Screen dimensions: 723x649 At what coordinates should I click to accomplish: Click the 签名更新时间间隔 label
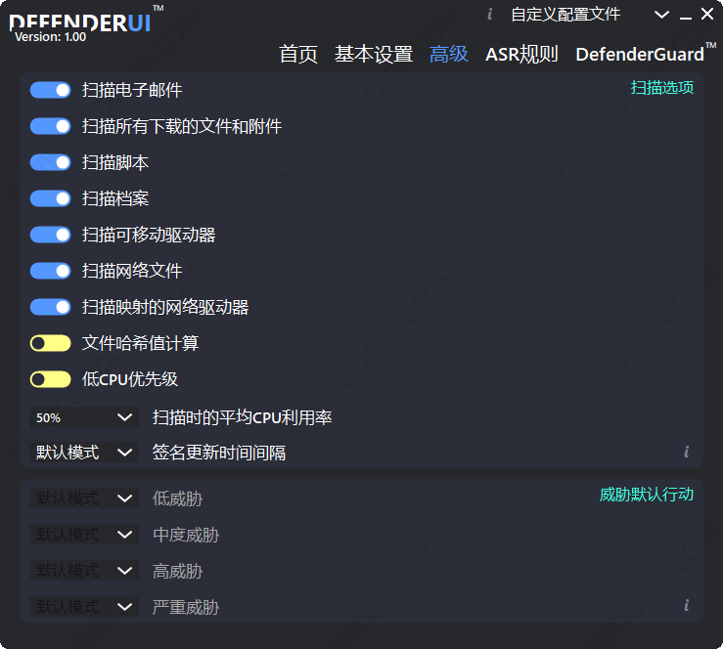click(x=219, y=453)
